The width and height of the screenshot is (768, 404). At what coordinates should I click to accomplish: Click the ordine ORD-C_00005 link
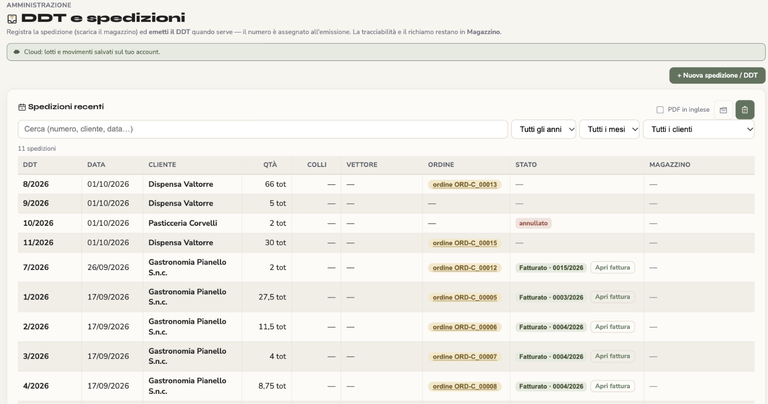click(465, 297)
